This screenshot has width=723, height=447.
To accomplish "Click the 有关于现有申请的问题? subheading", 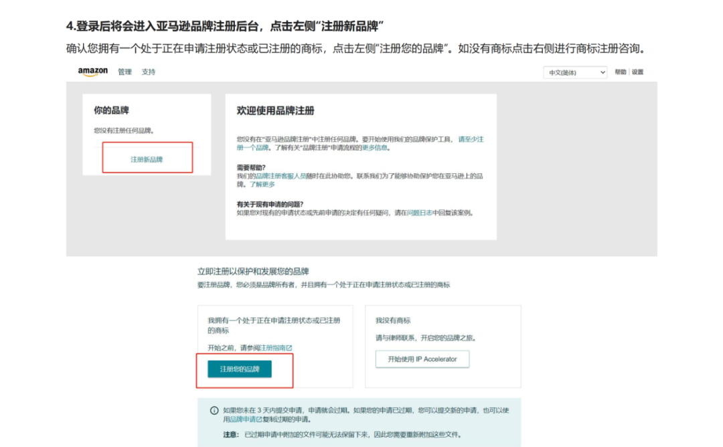I will (x=270, y=204).
